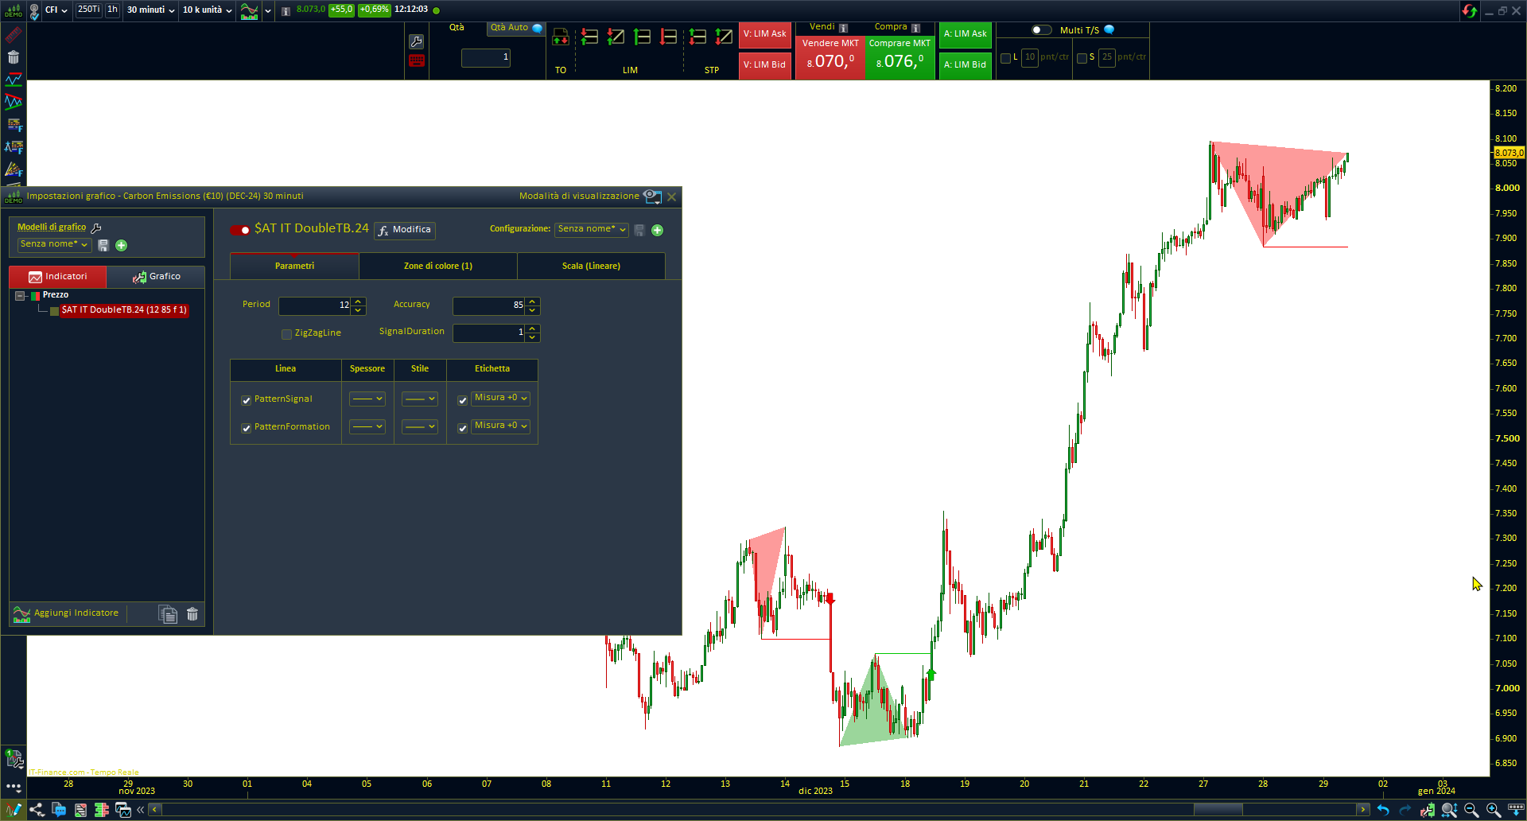
Task: Open the CFI instrument type dropdown
Action: 56,10
